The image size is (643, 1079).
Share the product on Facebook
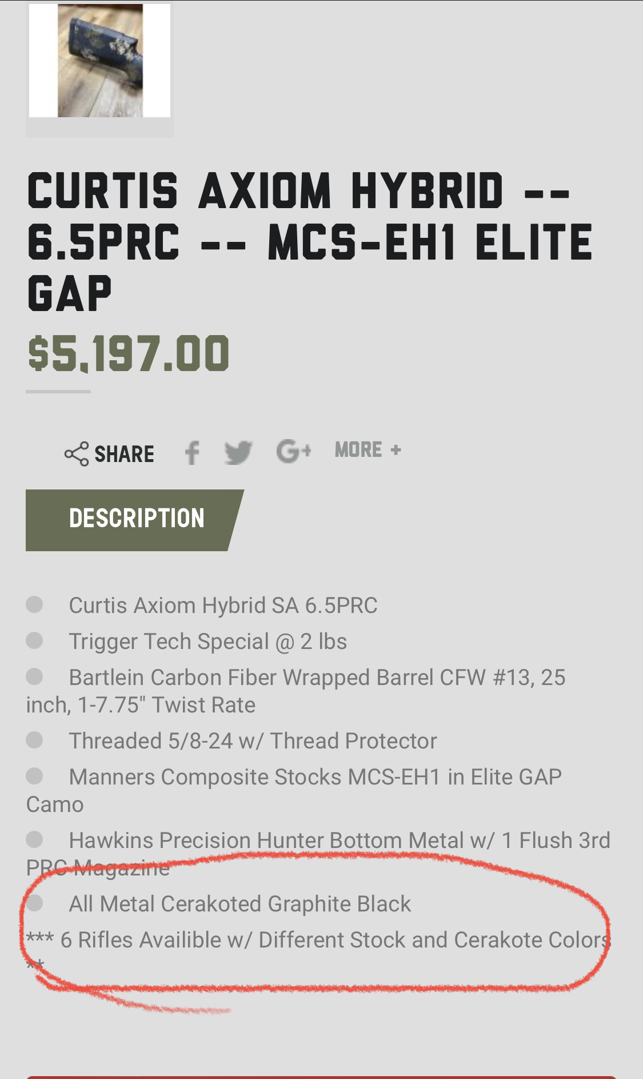tap(192, 453)
